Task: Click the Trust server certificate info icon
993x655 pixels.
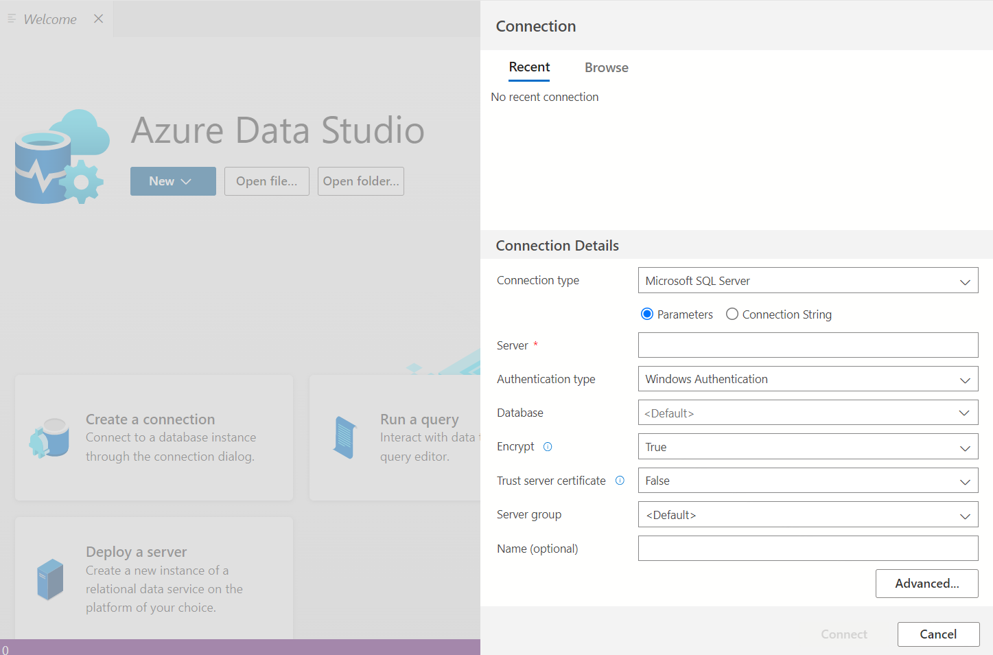Action: (x=620, y=481)
